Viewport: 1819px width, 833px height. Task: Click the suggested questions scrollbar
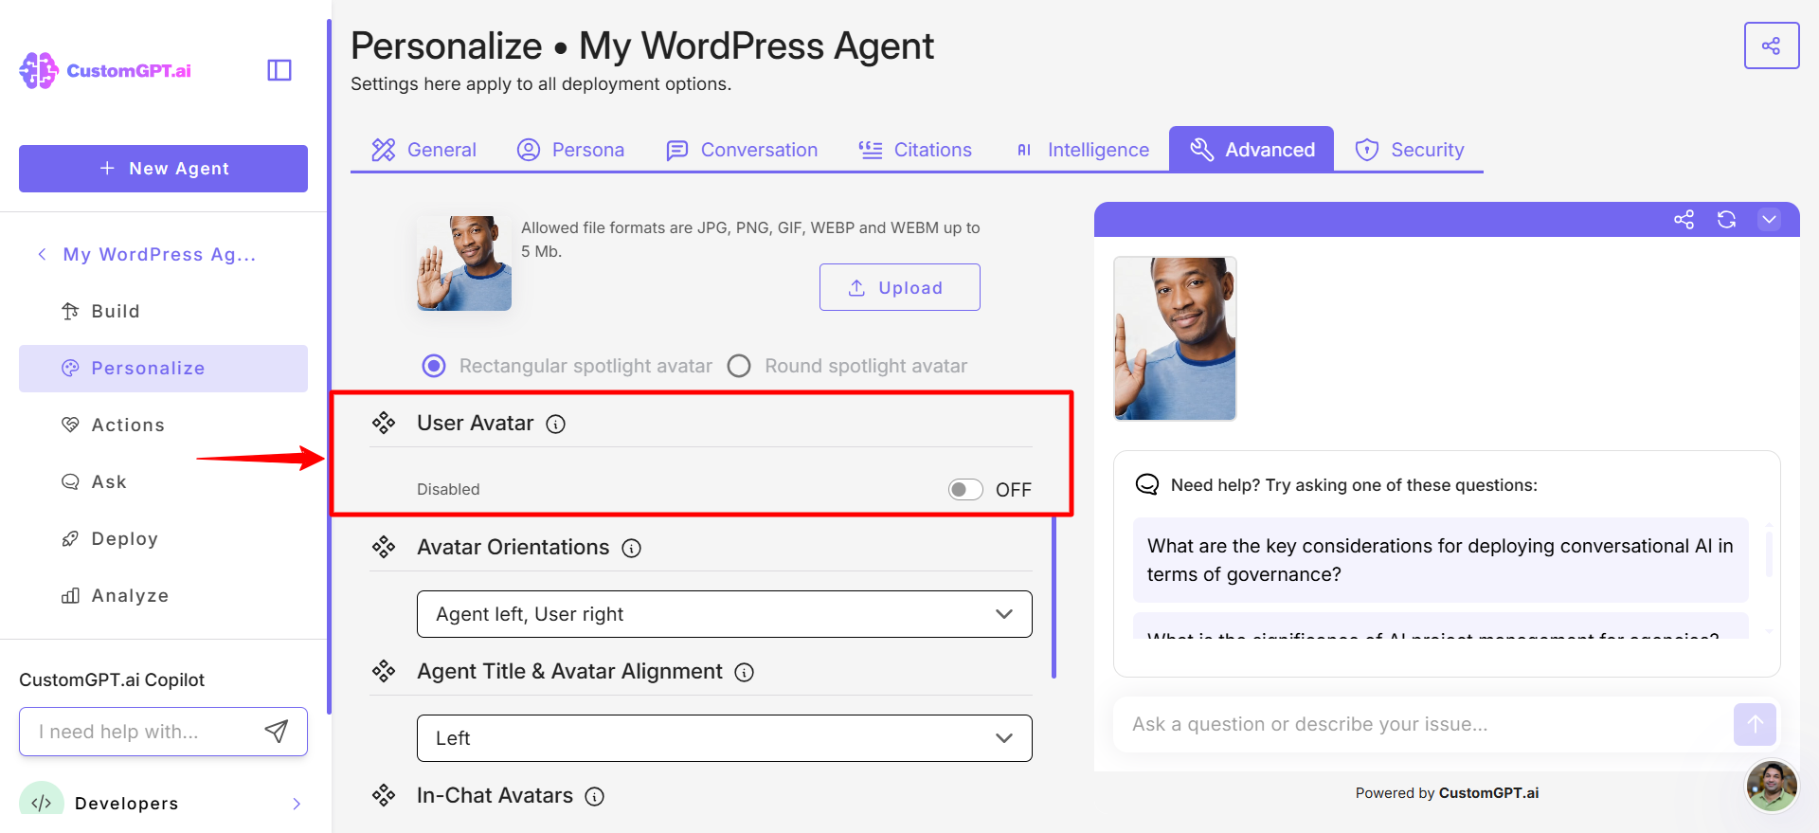coord(1768,553)
